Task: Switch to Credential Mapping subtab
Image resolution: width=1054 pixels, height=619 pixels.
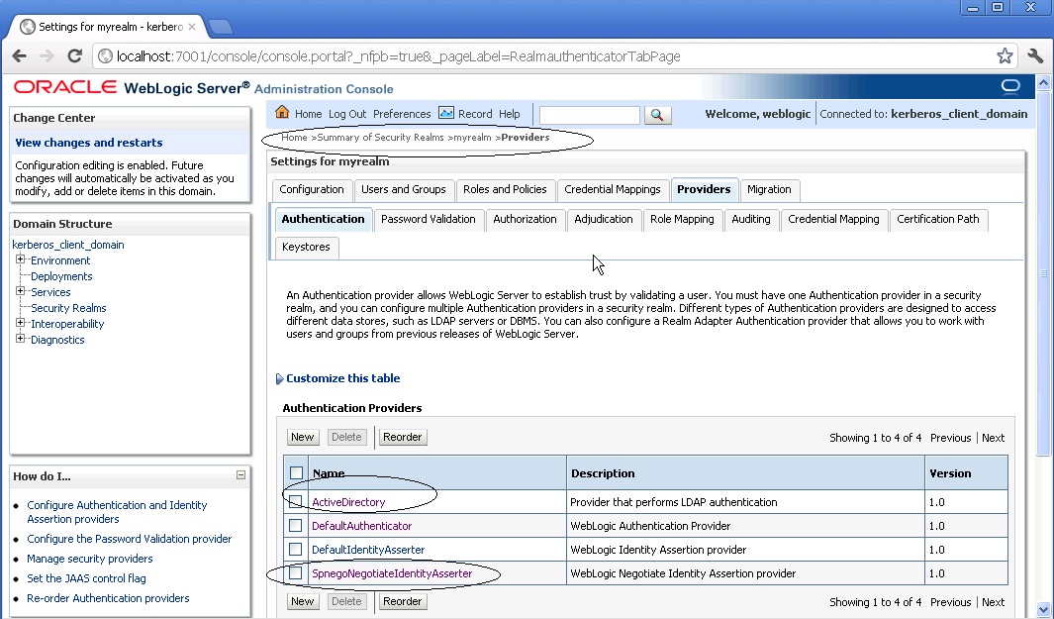Action: coord(833,219)
